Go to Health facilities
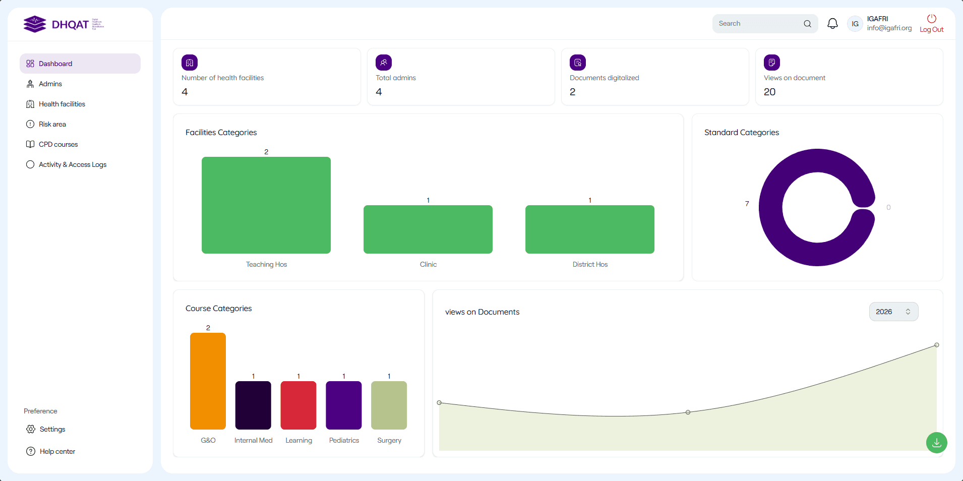Image resolution: width=963 pixels, height=481 pixels. (x=80, y=104)
